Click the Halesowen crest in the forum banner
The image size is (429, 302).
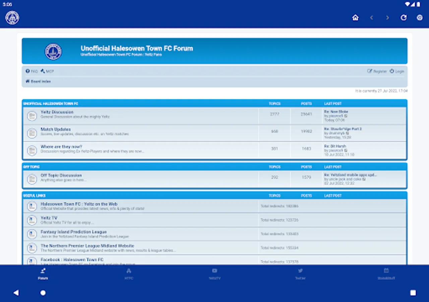(x=53, y=51)
